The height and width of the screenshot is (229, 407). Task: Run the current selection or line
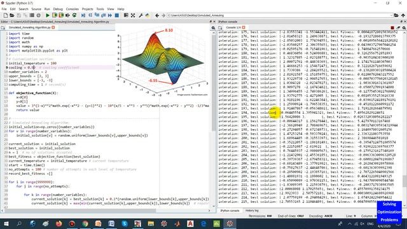coord(68,15)
